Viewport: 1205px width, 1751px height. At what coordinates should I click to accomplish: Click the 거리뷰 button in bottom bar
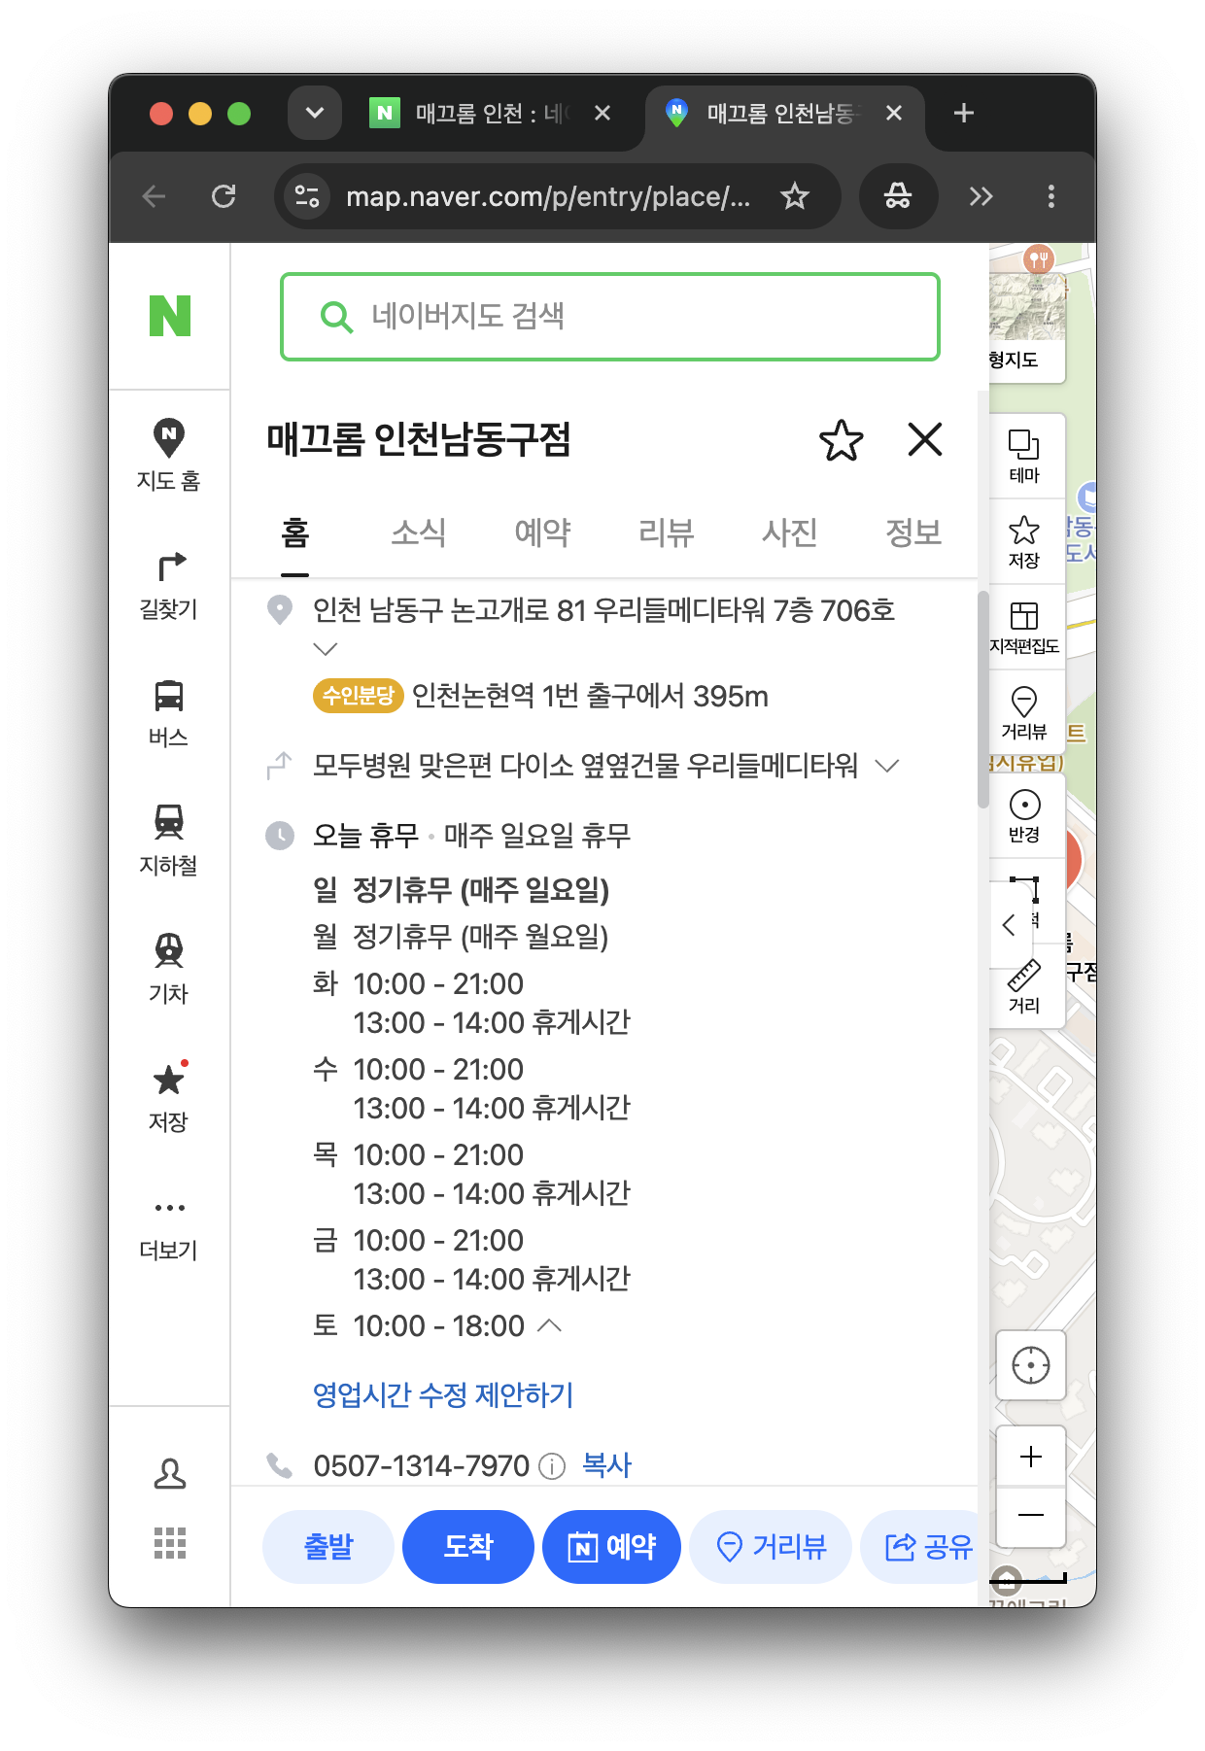(771, 1546)
